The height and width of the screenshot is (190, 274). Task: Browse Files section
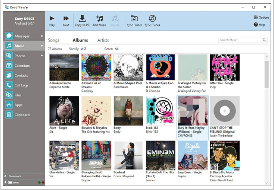pyautogui.click(x=24, y=95)
